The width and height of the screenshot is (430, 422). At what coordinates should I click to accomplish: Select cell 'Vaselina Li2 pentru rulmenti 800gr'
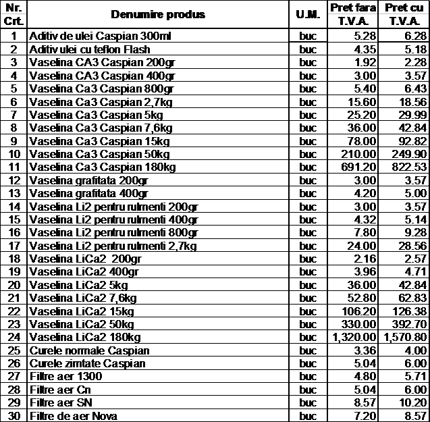point(158,232)
